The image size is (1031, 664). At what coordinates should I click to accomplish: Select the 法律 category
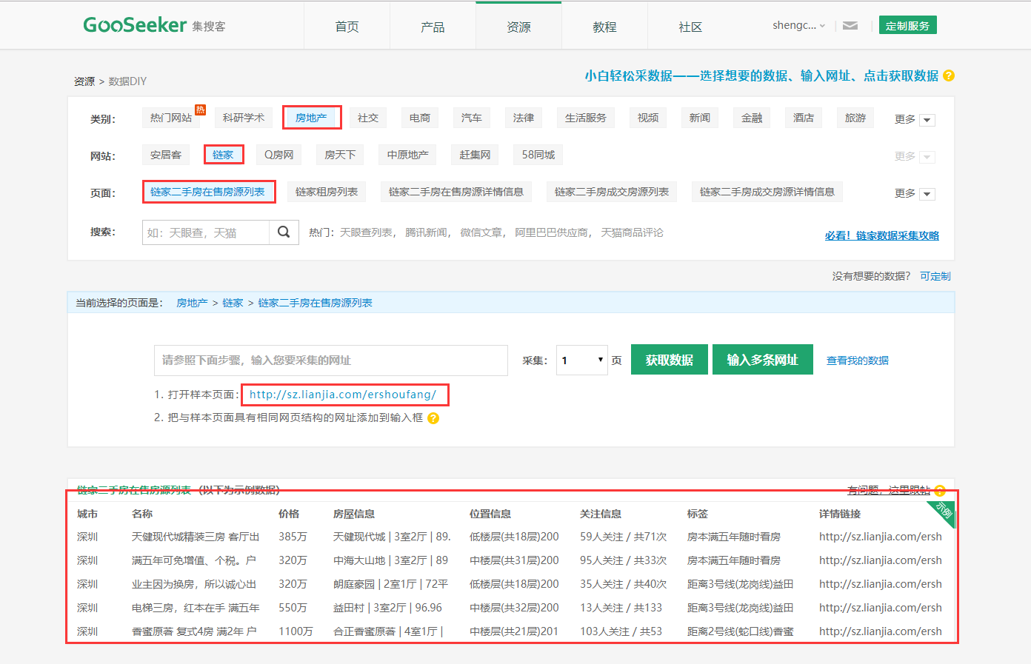524,118
